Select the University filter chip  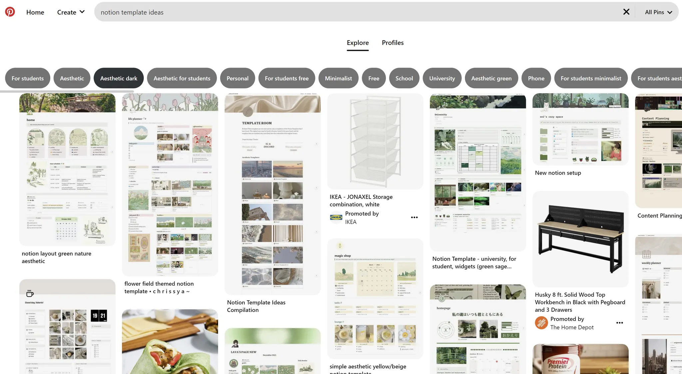[x=442, y=78]
